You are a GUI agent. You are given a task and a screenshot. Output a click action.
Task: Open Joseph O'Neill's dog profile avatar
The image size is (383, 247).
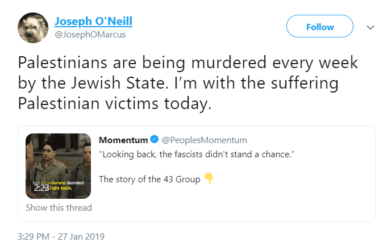tap(33, 28)
